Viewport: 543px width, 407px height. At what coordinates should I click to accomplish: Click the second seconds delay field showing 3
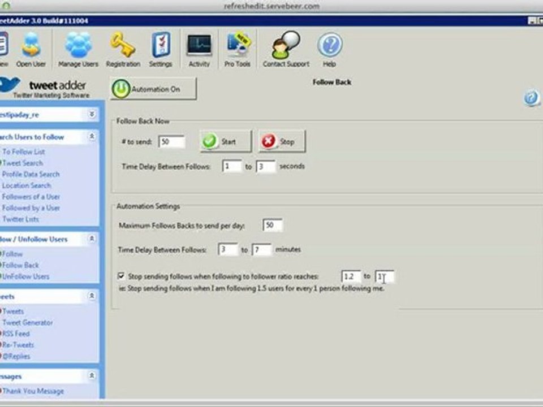tap(266, 166)
